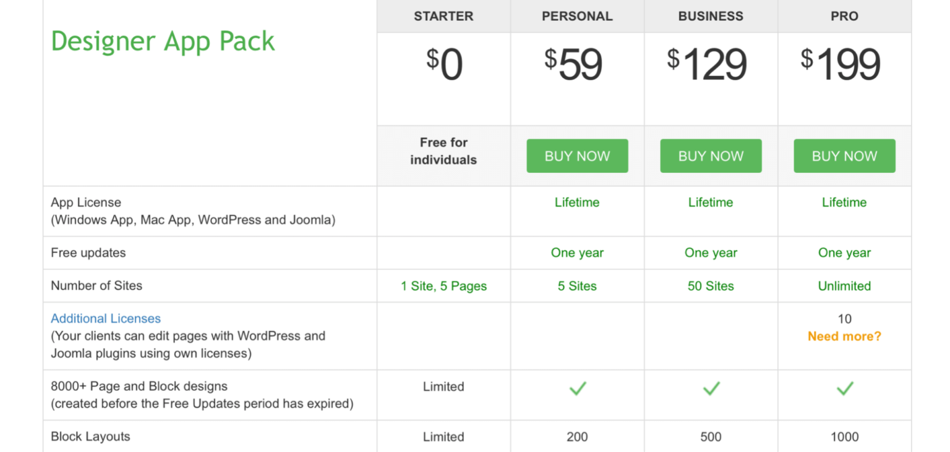The image size is (950, 452).
Task: Click the Block Layouts row label
Action: click(x=90, y=437)
